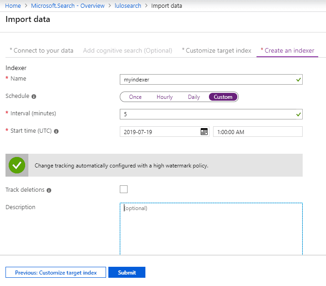Switch to Connect to your data tab
Image resolution: width=326 pixels, height=286 pixels.
pyautogui.click(x=41, y=51)
